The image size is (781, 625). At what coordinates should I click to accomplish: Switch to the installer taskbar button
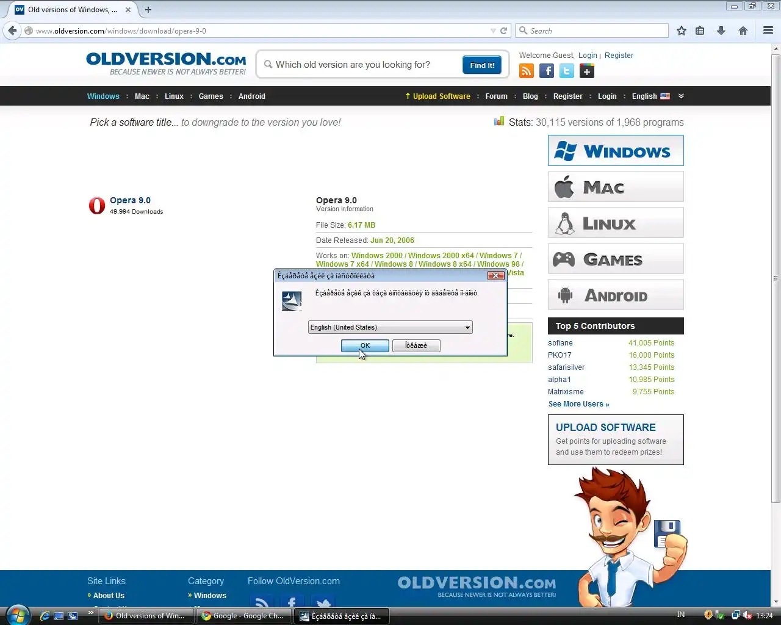click(342, 616)
